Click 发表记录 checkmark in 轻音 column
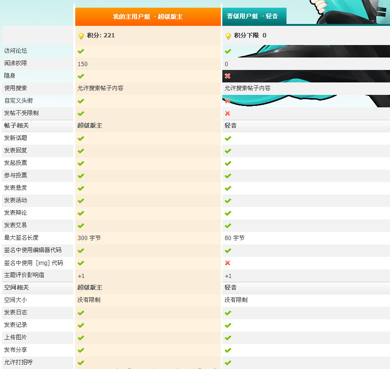The width and height of the screenshot is (390, 369). [x=228, y=325]
